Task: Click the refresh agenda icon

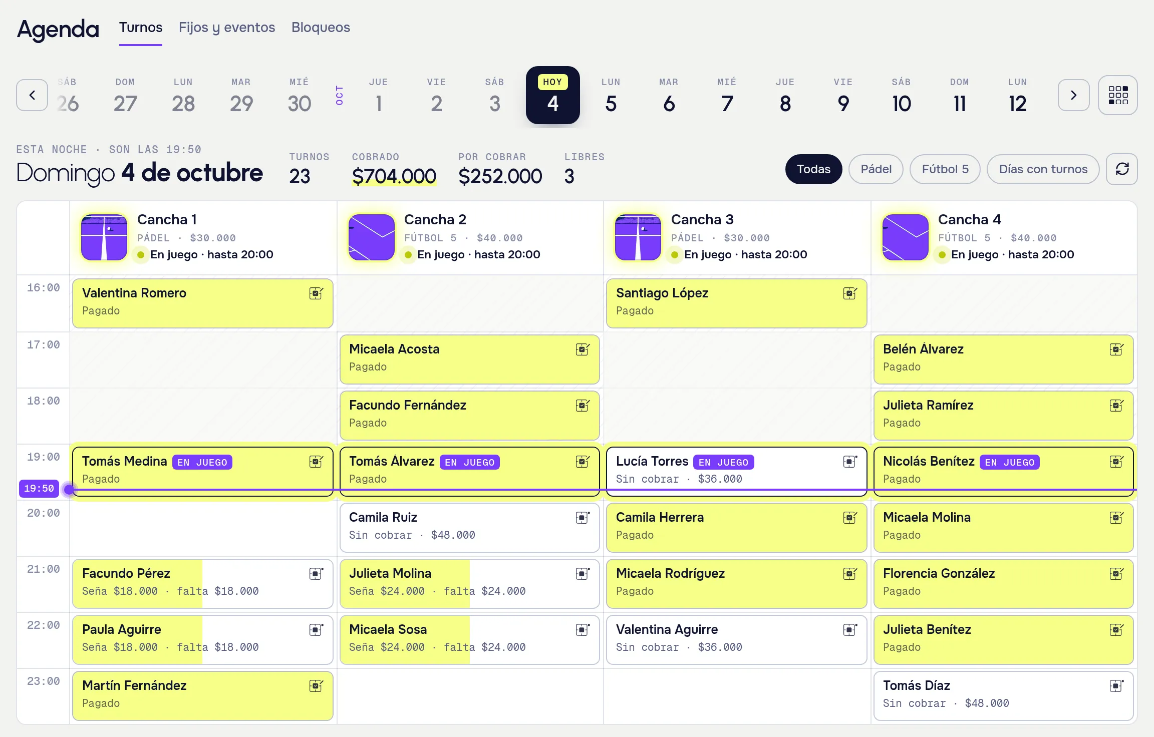Action: click(x=1122, y=169)
